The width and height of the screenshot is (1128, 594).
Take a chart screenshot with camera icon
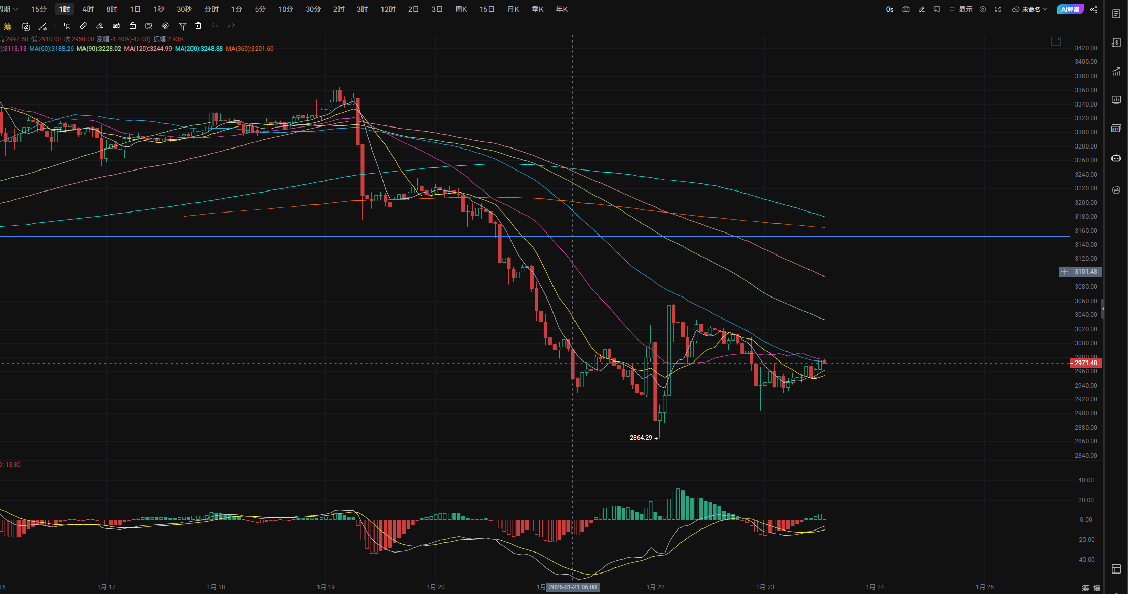[906, 9]
